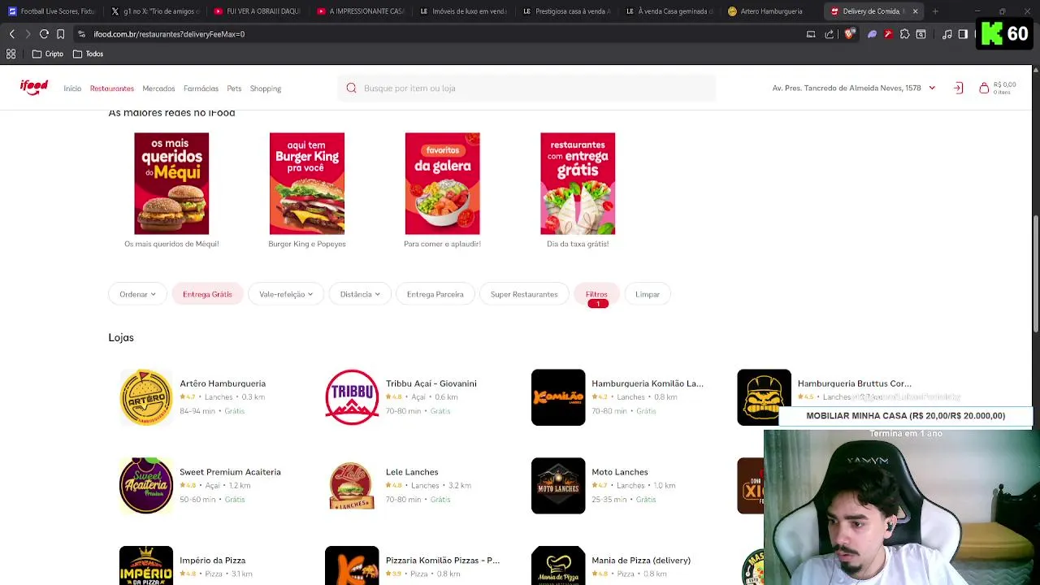Switch to the g1 no X tab
The width and height of the screenshot is (1040, 585).
(156, 11)
